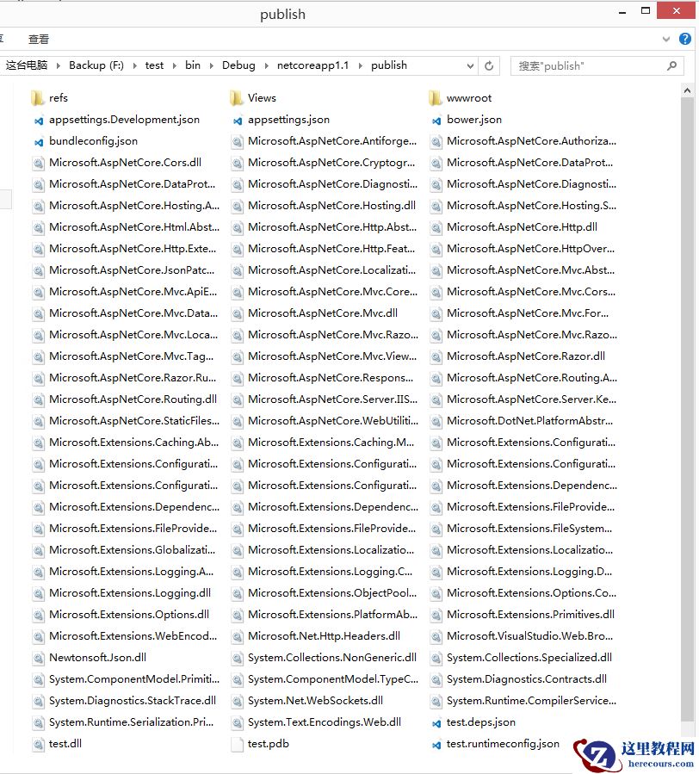Screen dimensions: 699x774
Task: Select Microsoft.DotNet.PlatformAbstr... file name
Action: (x=529, y=421)
